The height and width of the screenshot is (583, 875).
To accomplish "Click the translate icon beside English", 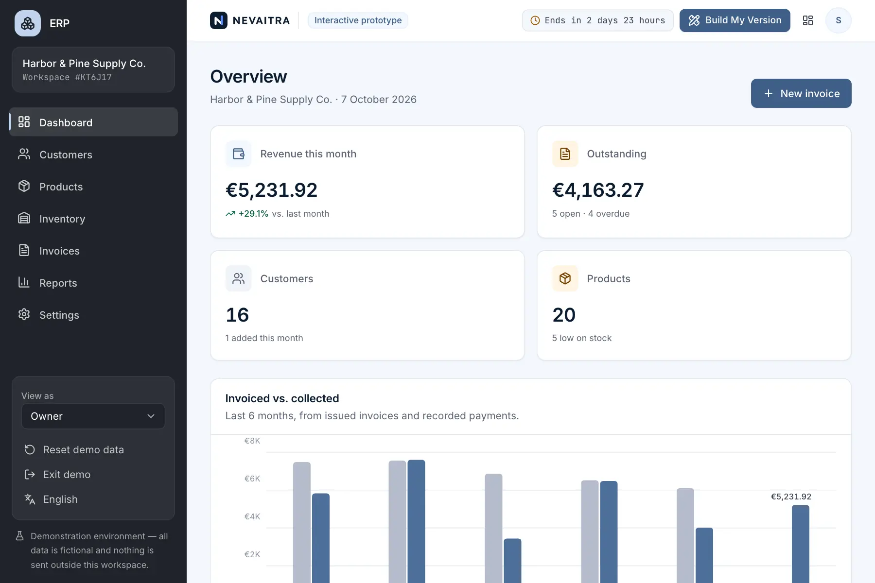I will [x=30, y=499].
